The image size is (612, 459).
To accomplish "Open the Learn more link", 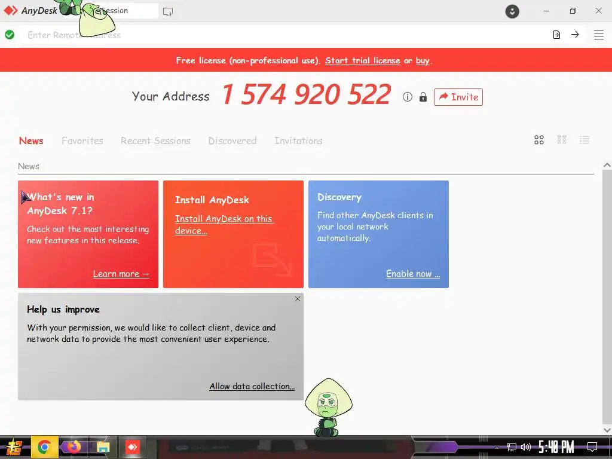I will click(x=121, y=274).
